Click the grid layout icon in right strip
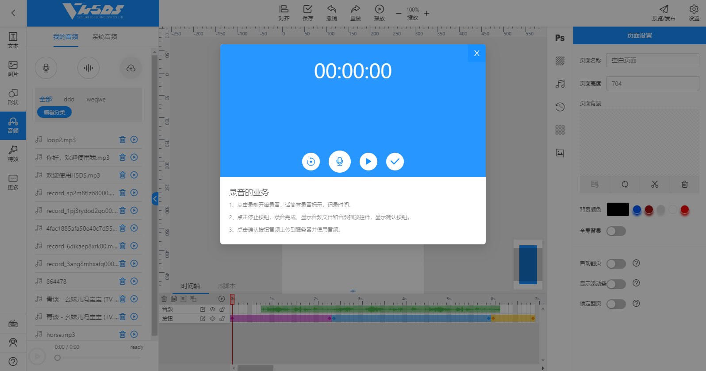 [560, 130]
